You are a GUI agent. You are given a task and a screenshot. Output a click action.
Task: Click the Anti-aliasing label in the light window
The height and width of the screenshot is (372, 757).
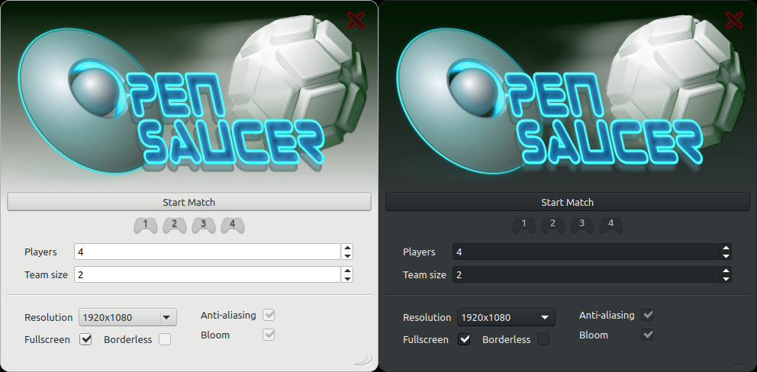tap(228, 315)
